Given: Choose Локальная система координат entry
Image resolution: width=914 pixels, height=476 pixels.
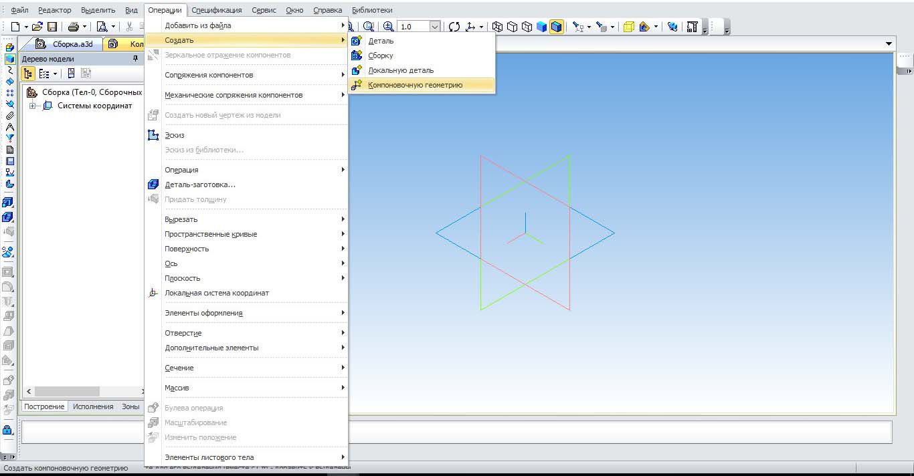Looking at the screenshot, I should (x=246, y=293).
